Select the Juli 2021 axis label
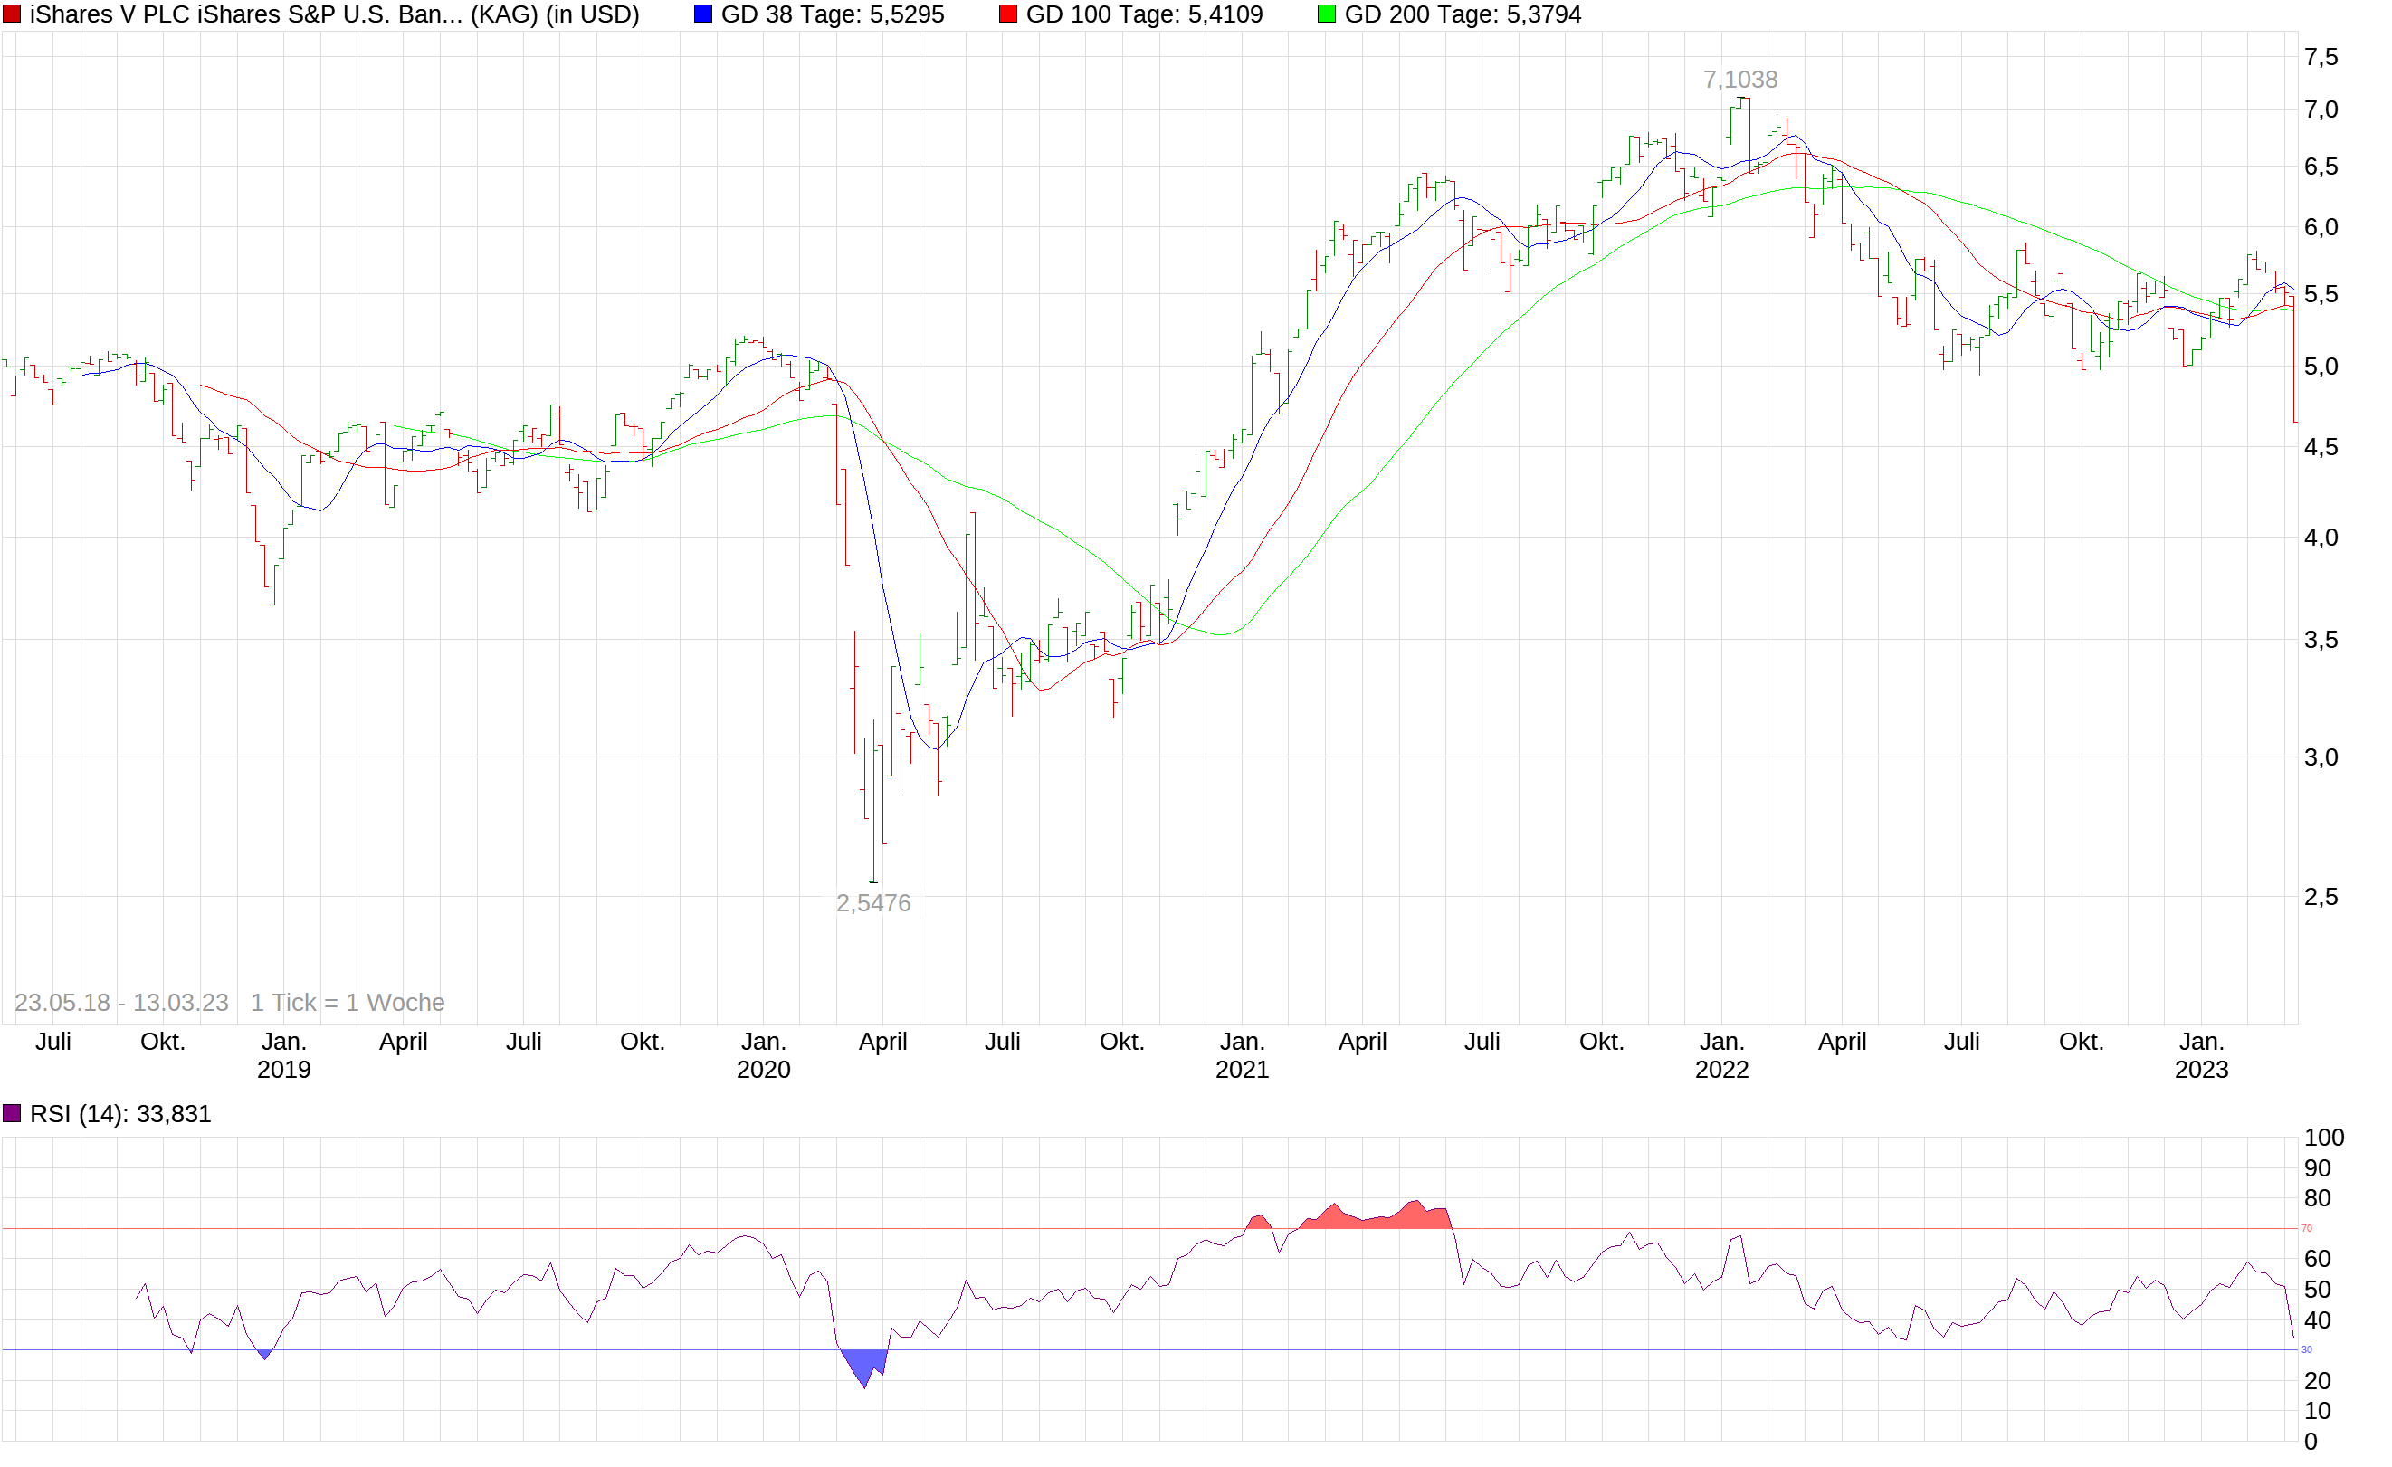 [1484, 1041]
